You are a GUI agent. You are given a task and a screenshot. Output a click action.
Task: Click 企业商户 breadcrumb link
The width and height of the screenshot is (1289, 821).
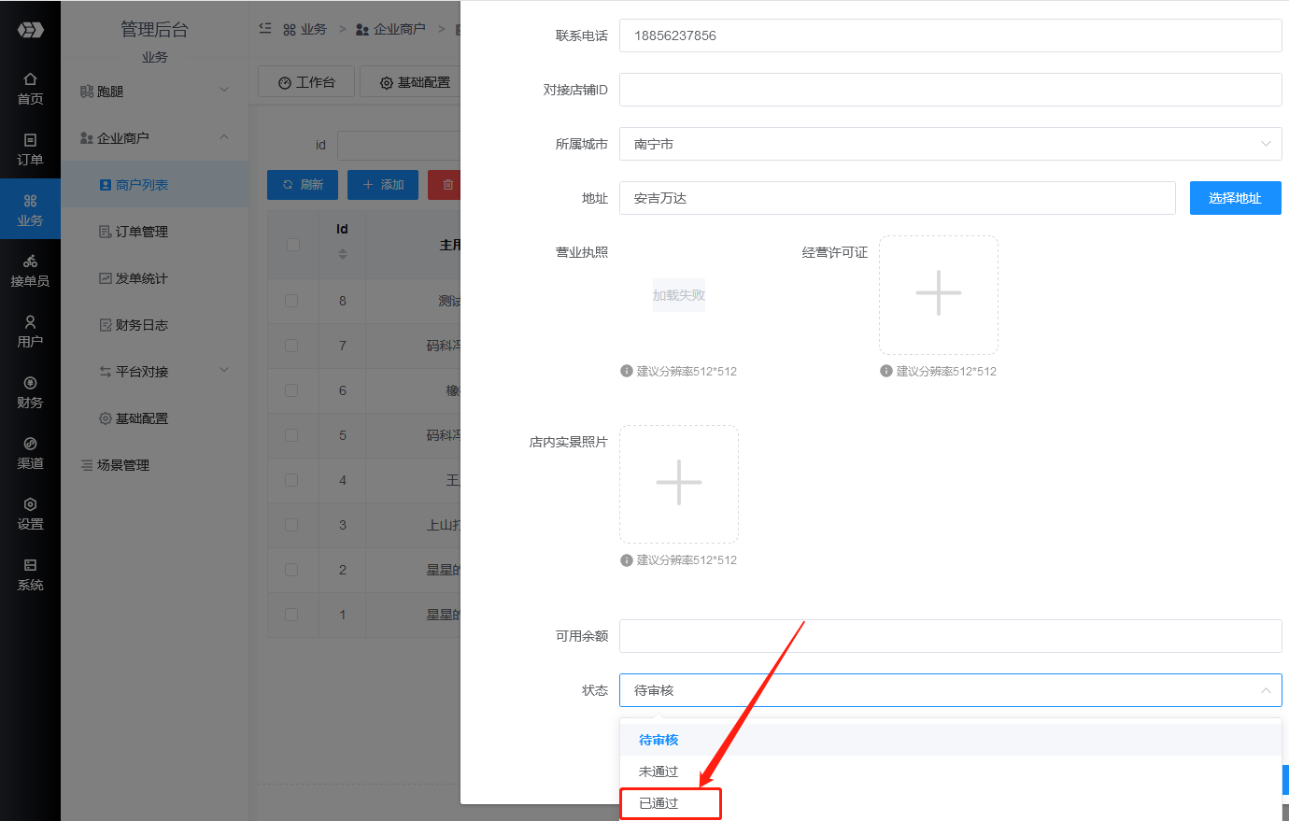(390, 29)
